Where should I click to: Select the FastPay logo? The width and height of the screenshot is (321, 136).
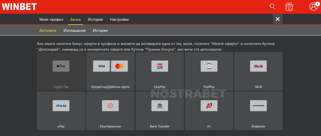click(209, 66)
